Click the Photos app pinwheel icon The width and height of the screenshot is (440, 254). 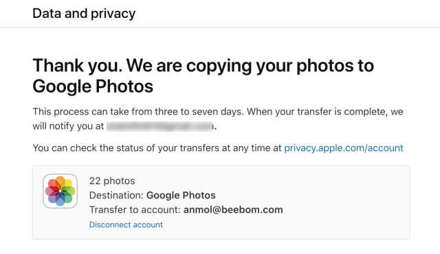(60, 191)
